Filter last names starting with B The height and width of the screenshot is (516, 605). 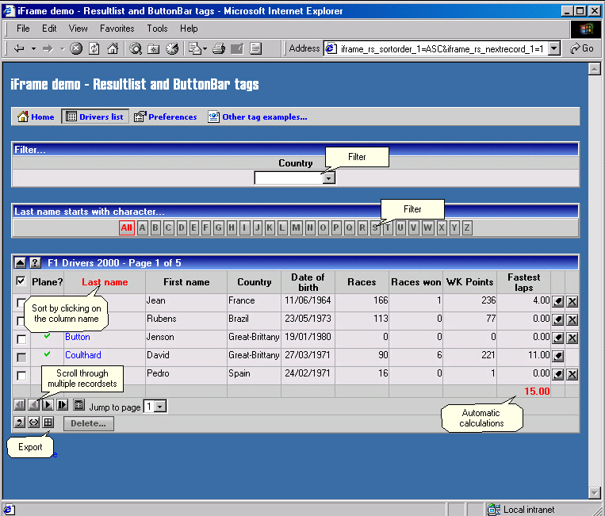click(x=155, y=227)
